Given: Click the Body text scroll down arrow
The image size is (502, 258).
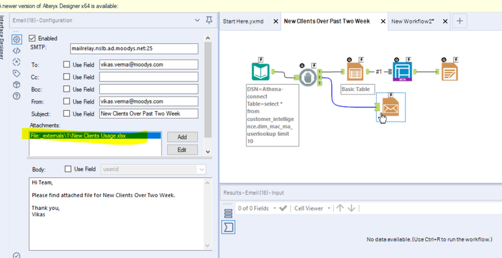Looking at the screenshot, I should click(x=208, y=245).
